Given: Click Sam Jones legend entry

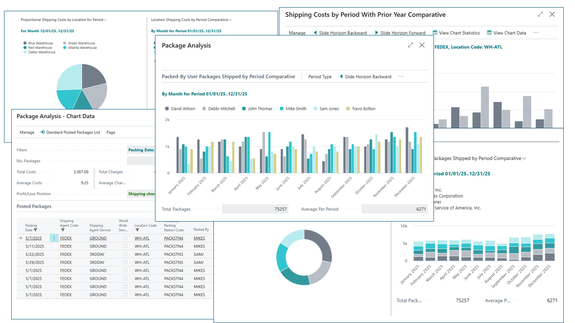Looking at the screenshot, I should (x=326, y=109).
